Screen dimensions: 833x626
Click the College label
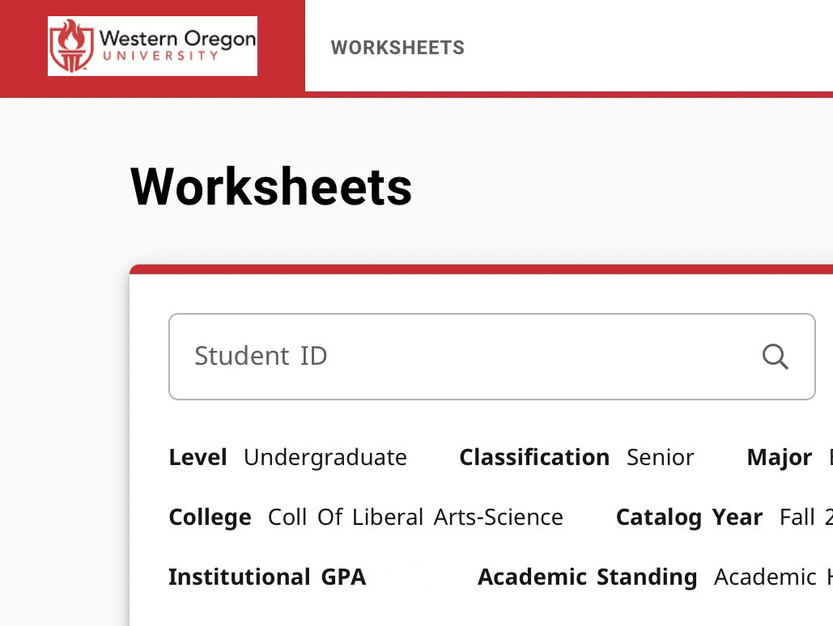coord(210,517)
